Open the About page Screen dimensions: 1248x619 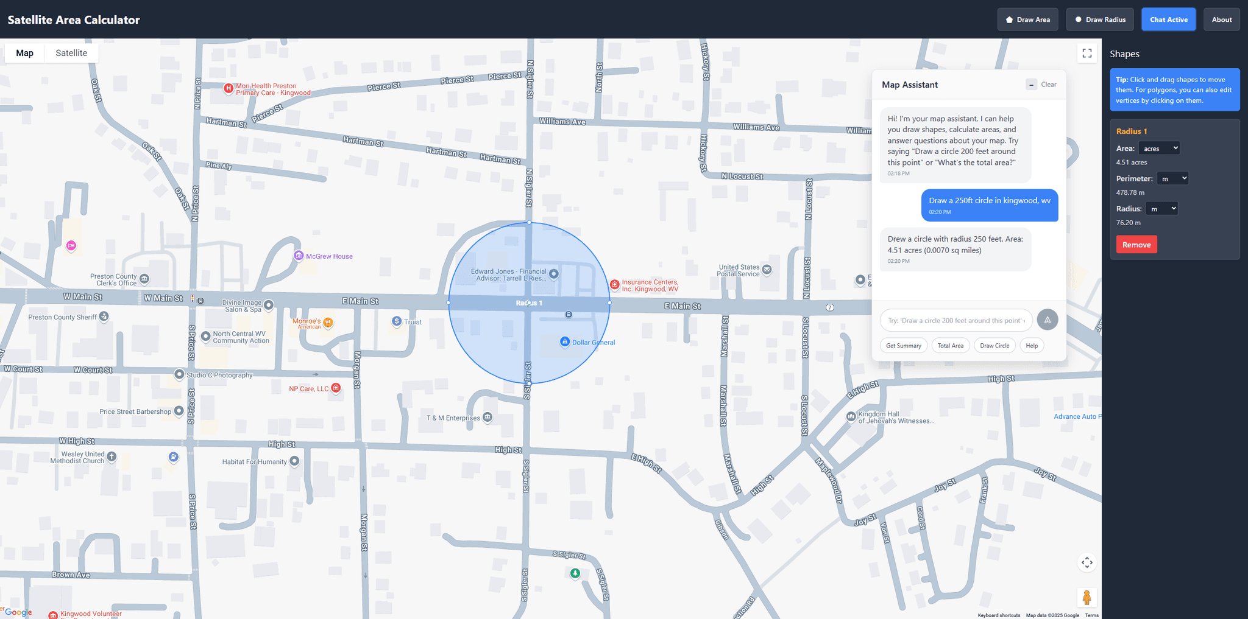click(1221, 19)
